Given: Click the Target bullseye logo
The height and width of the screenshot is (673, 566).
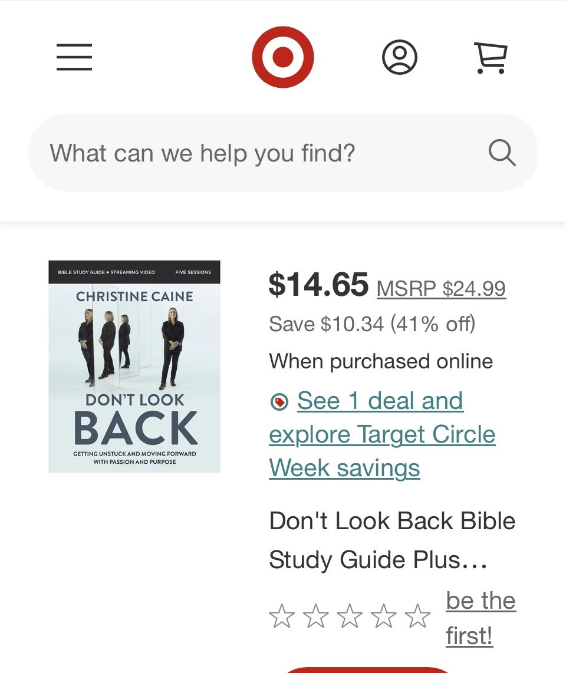Looking at the screenshot, I should [x=283, y=57].
